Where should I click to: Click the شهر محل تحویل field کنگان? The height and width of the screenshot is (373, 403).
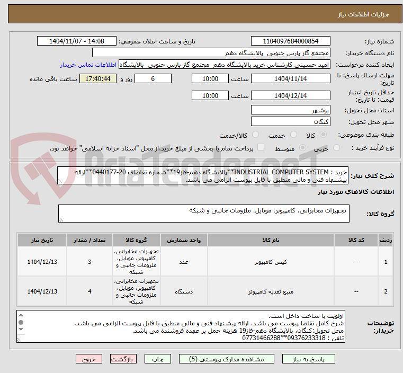tap(290, 121)
